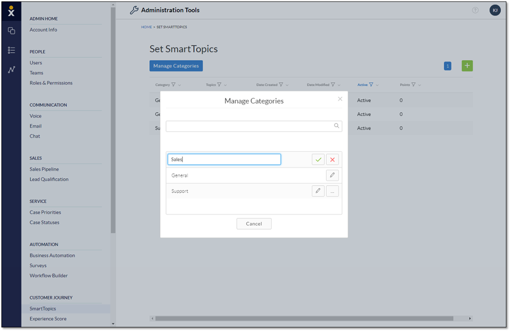Open the analytics icon in left rail
The image size is (510, 331).
click(x=11, y=70)
